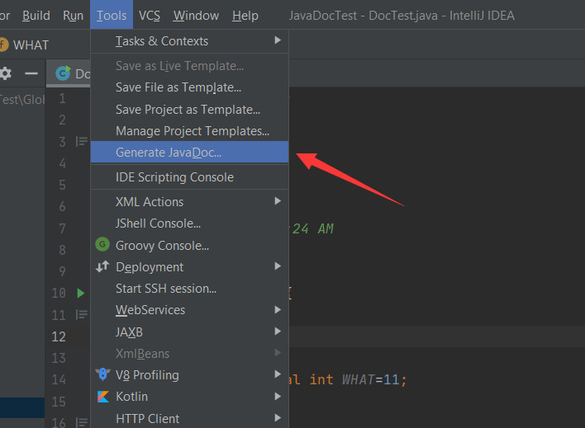Select XML Actions menu item
585x428 pixels.
click(x=189, y=201)
